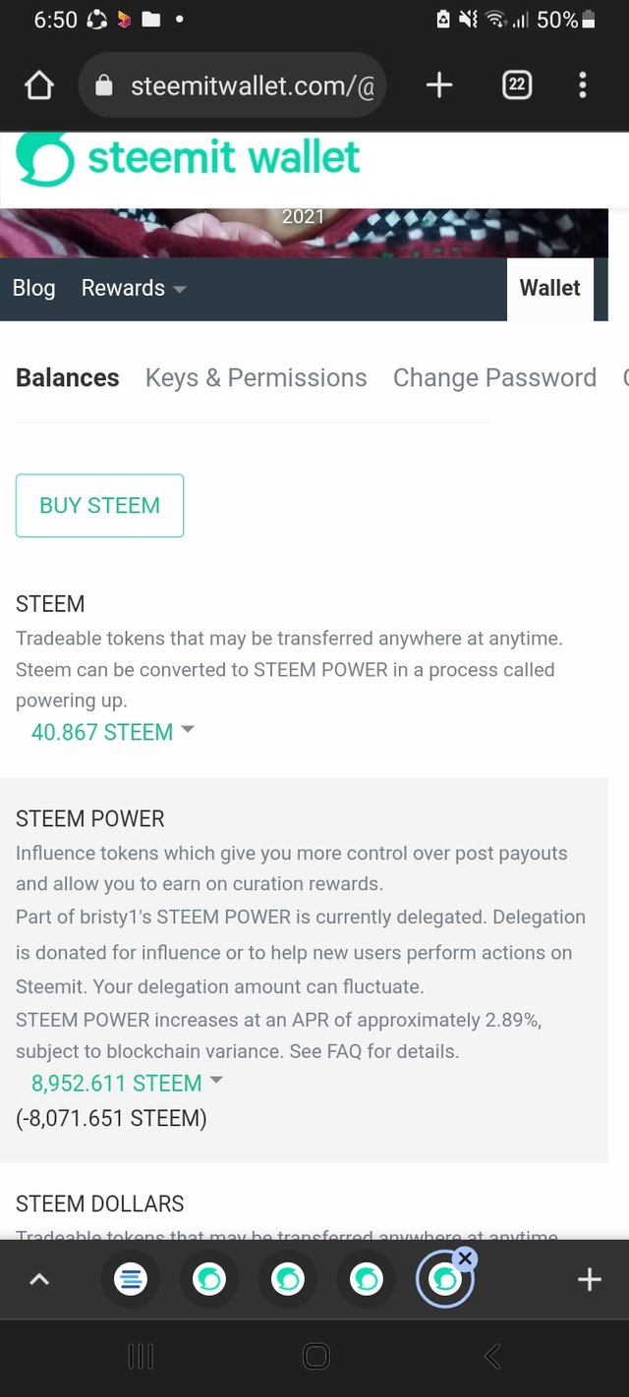The image size is (629, 1397).
Task: Click the BUY STEEM button
Action: [x=99, y=505]
